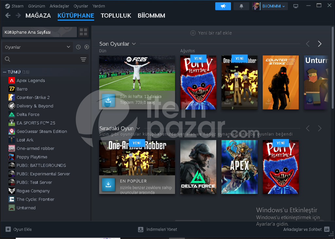The image size is (335, 239).
Task: Click the announcements megaphone icon
Action: (x=223, y=6)
